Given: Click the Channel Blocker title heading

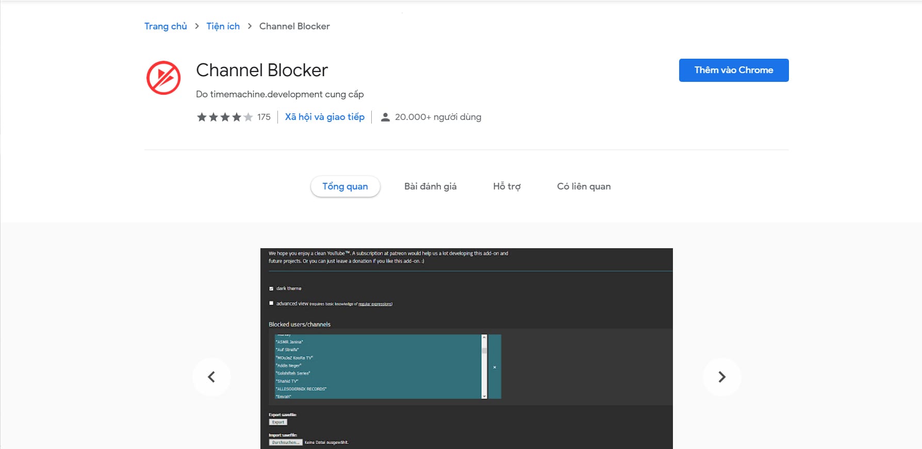Looking at the screenshot, I should pos(262,70).
